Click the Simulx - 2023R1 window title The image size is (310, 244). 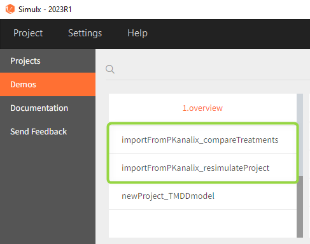click(45, 10)
